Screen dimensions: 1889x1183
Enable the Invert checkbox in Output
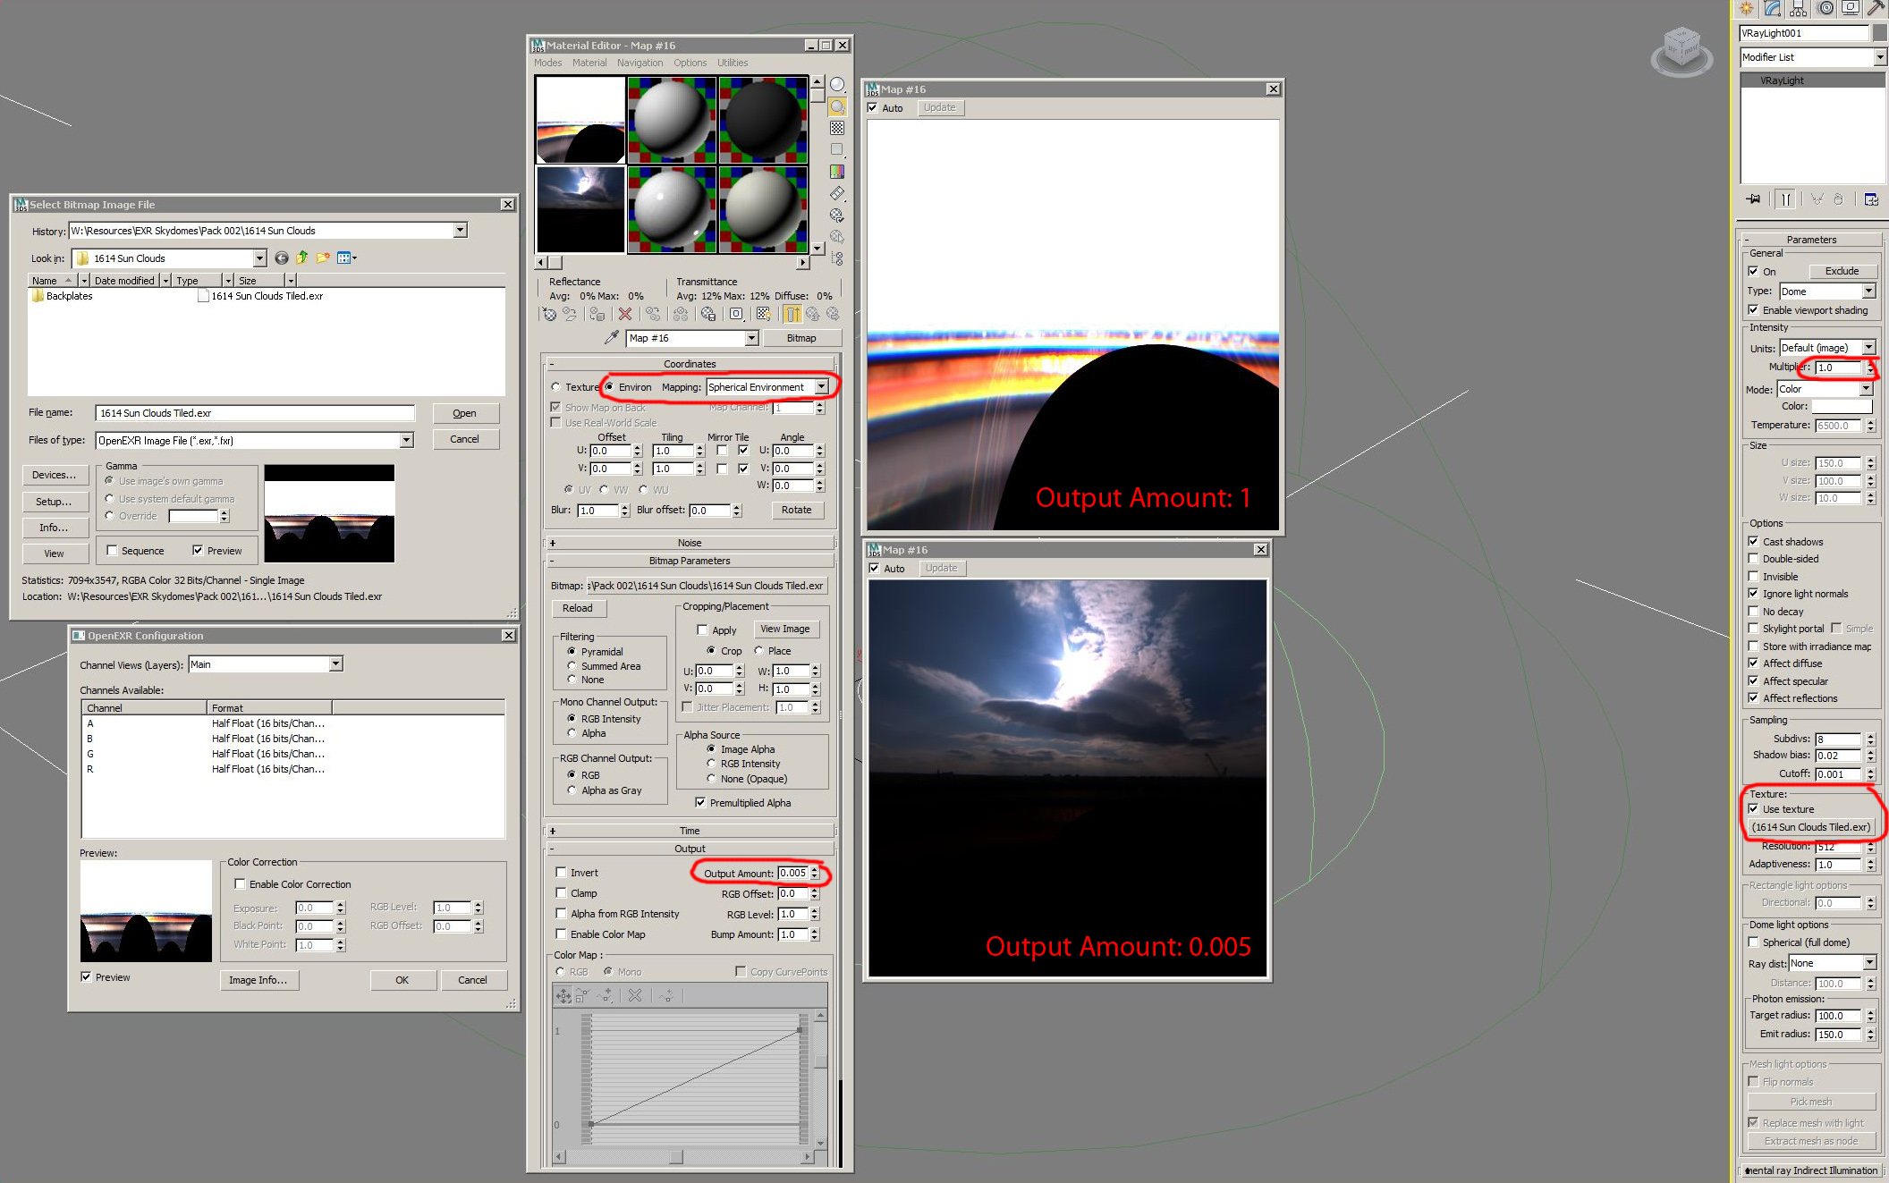(561, 873)
